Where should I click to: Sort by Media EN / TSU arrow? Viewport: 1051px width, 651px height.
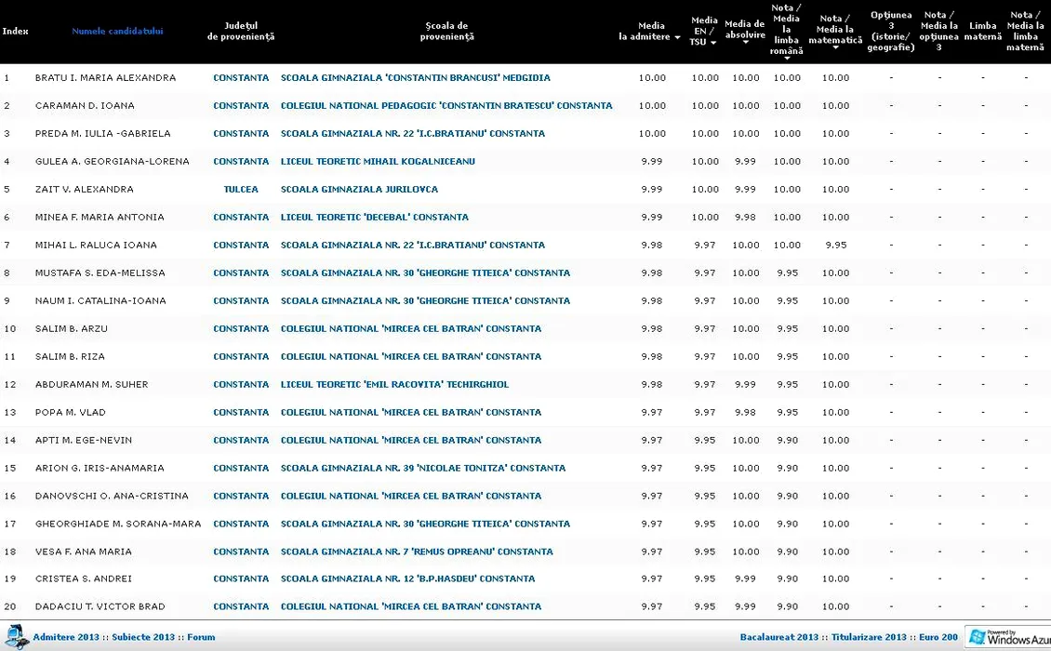[x=713, y=43]
